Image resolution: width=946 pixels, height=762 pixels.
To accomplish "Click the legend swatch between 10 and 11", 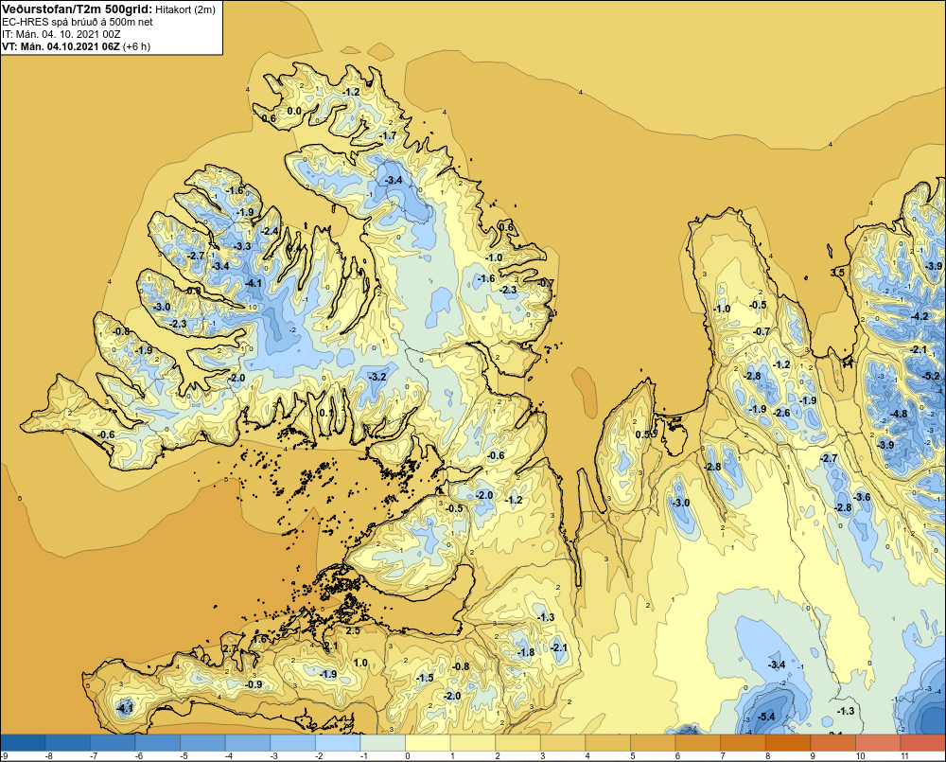I will click(x=879, y=743).
